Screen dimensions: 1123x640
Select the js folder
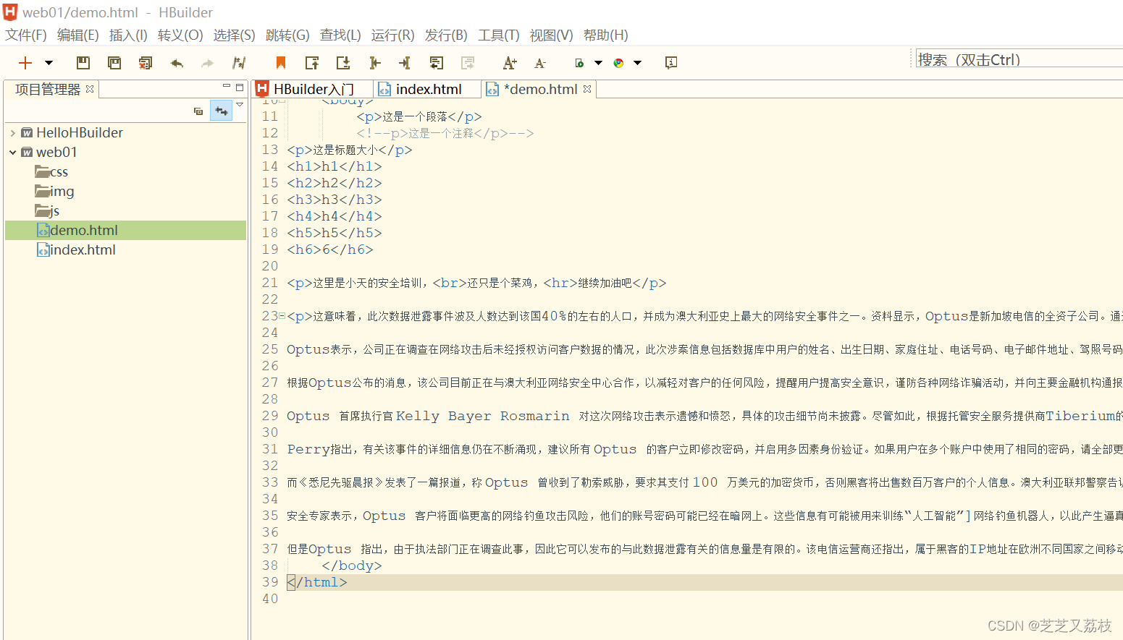pyautogui.click(x=47, y=211)
